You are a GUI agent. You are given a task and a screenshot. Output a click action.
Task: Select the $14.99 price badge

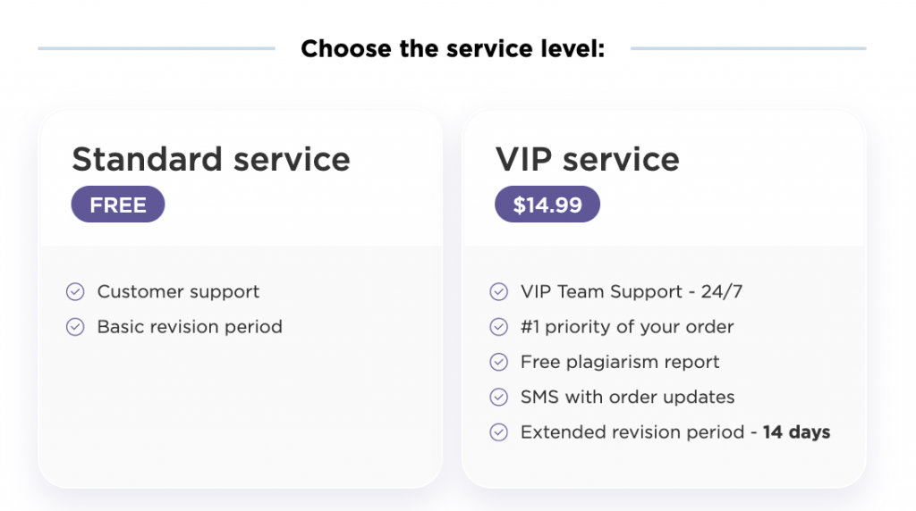547,205
